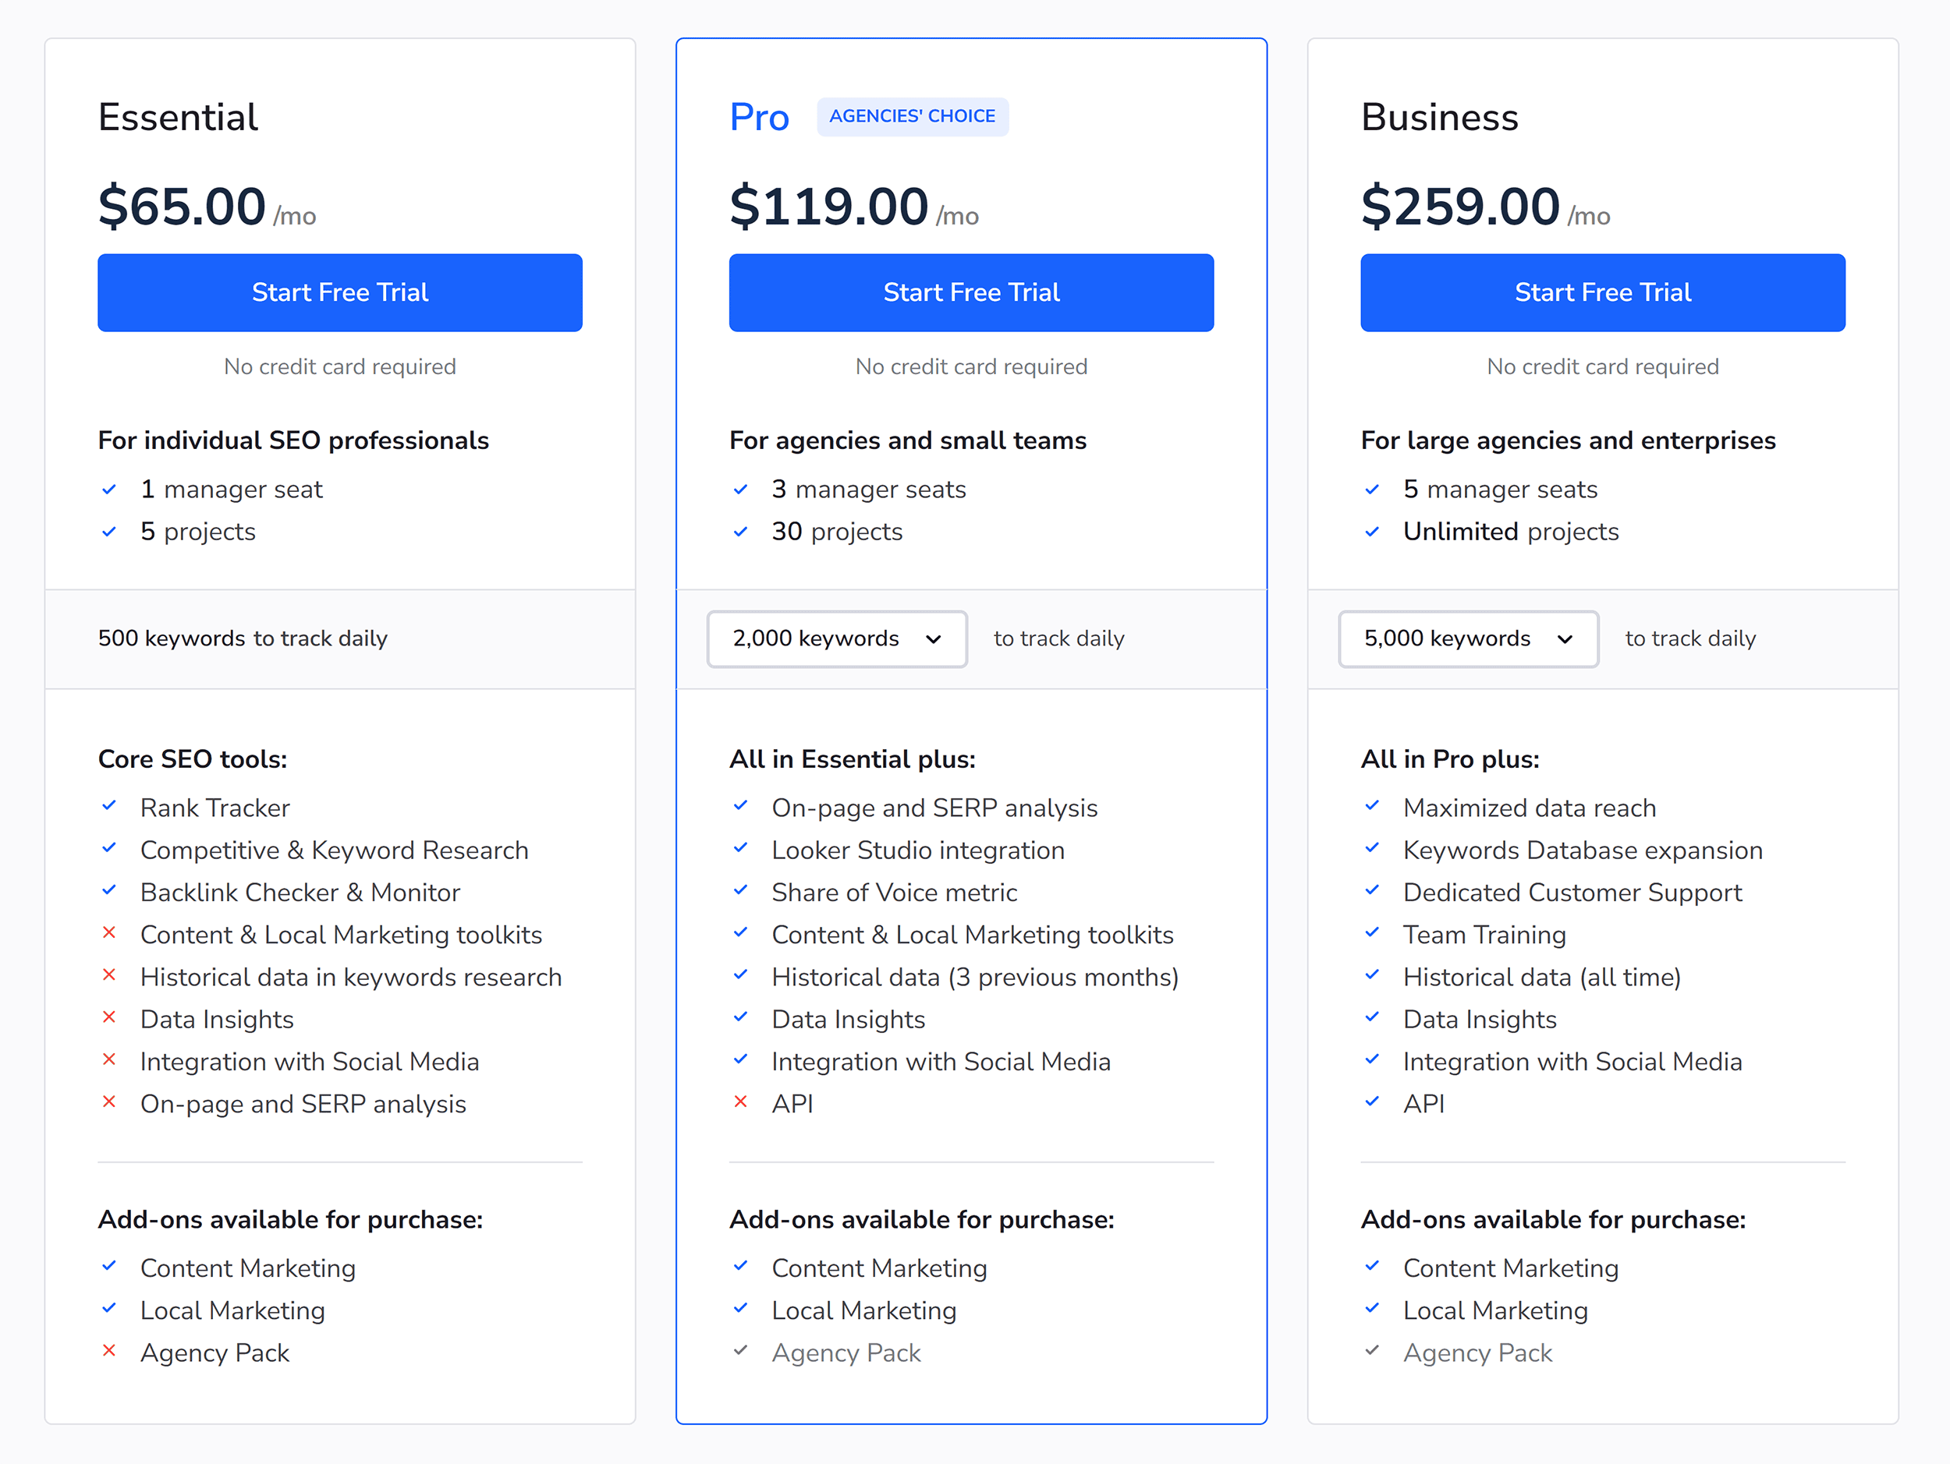The image size is (1950, 1464).
Task: Click the chevron inside the Pro keywords selector
Action: click(x=934, y=639)
